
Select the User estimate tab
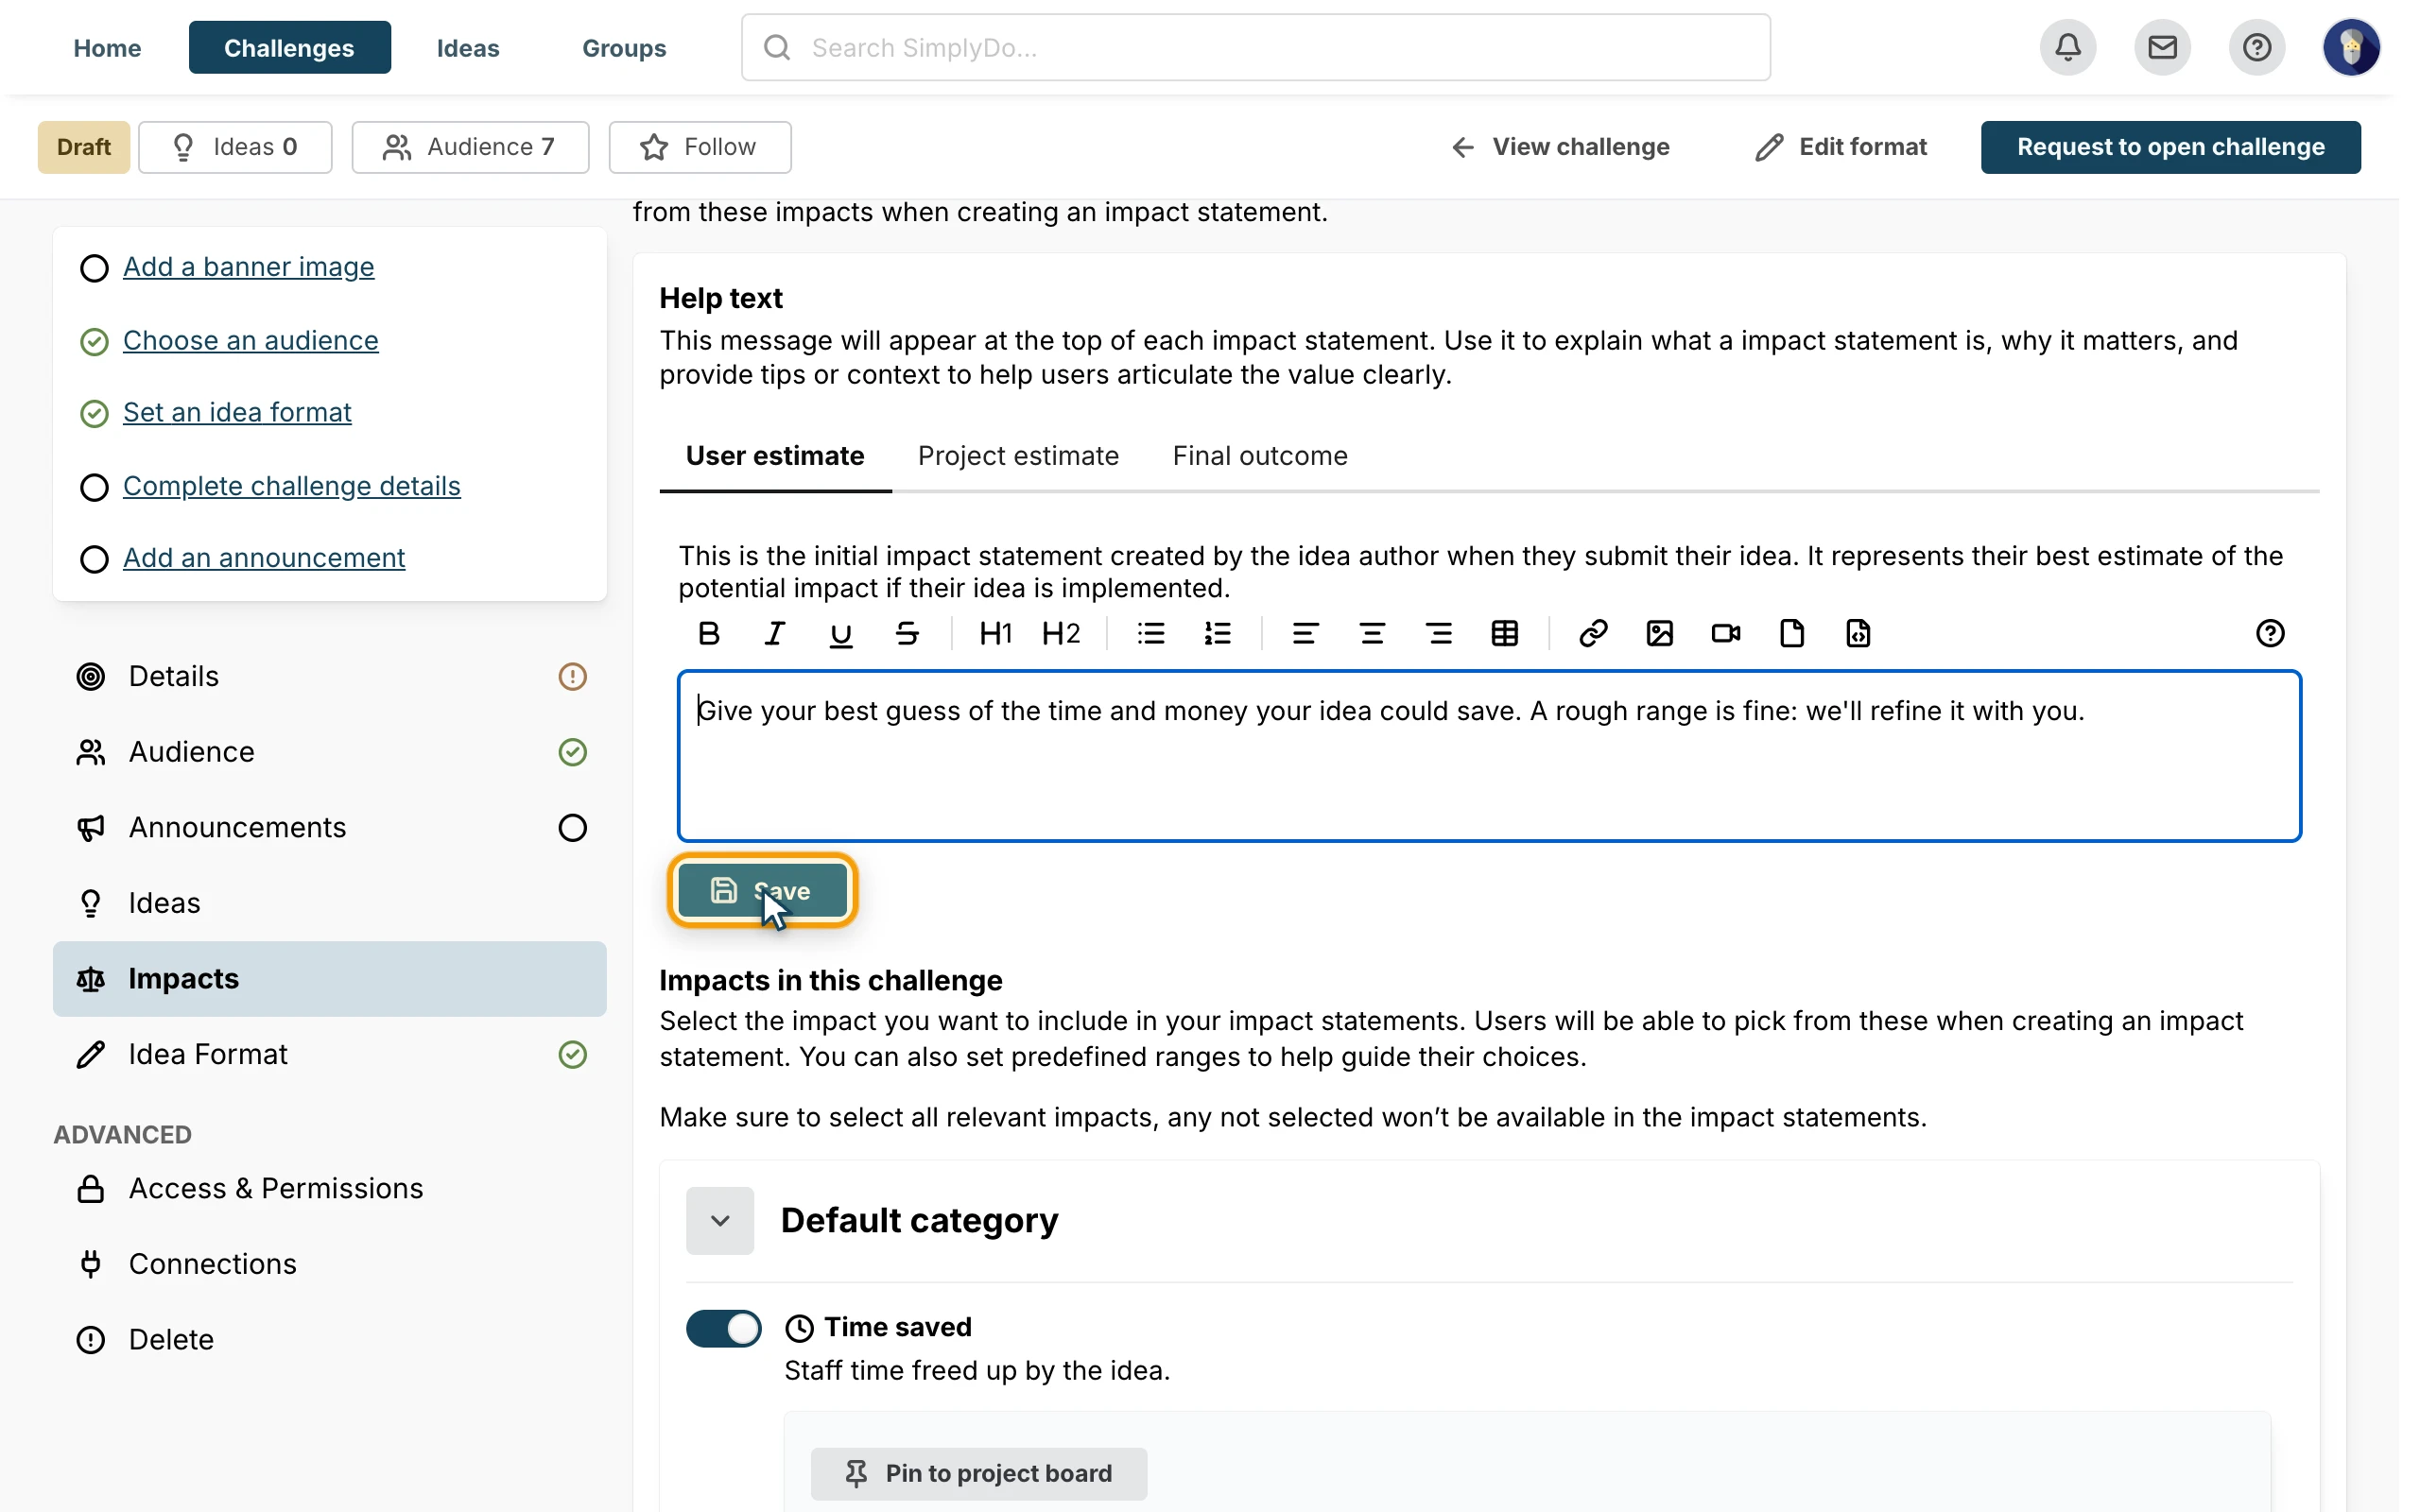[x=775, y=456]
